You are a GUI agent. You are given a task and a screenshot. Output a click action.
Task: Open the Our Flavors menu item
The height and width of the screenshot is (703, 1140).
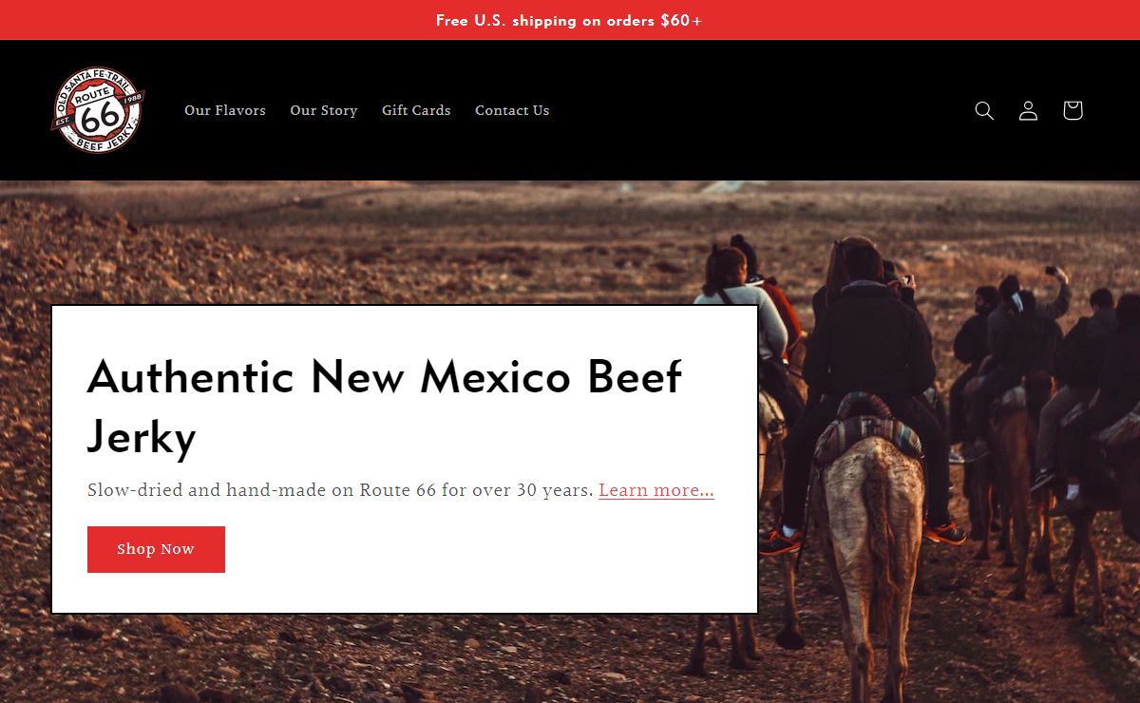(x=225, y=110)
